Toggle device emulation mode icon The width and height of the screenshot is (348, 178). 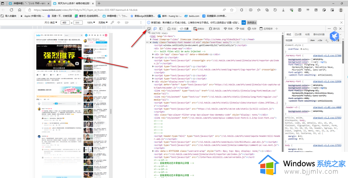coord(155,29)
